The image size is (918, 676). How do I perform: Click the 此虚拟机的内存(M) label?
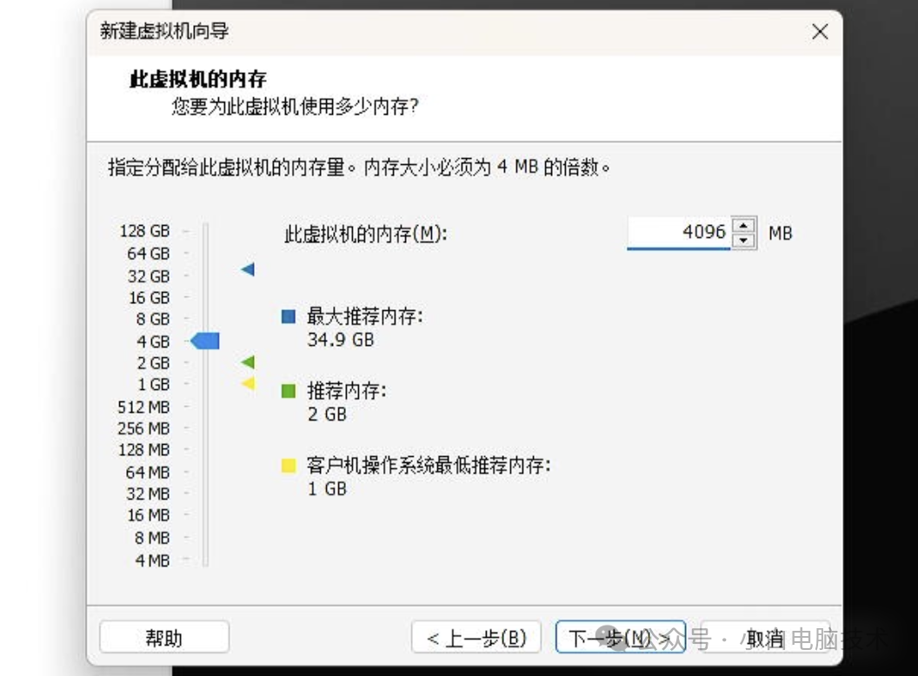click(365, 231)
